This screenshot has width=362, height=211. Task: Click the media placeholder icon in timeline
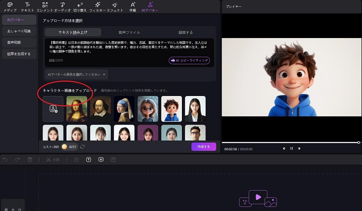click(258, 199)
